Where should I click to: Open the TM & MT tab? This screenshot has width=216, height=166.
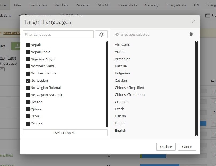(x=103, y=5)
